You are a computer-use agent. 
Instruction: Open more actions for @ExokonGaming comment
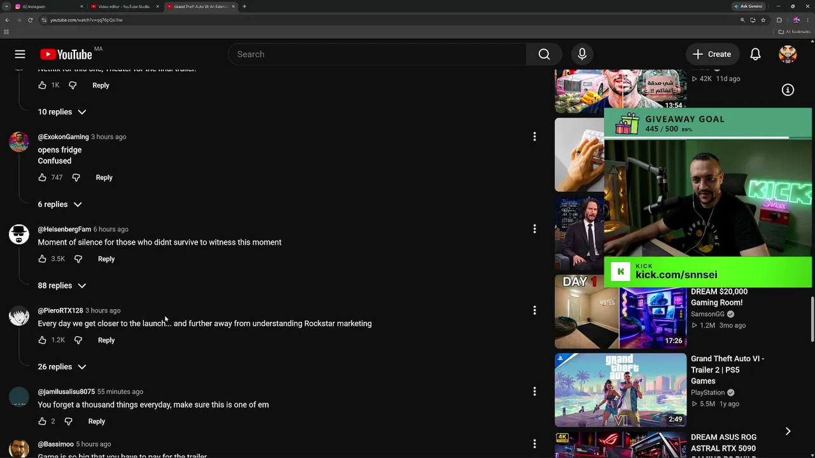tap(534, 137)
